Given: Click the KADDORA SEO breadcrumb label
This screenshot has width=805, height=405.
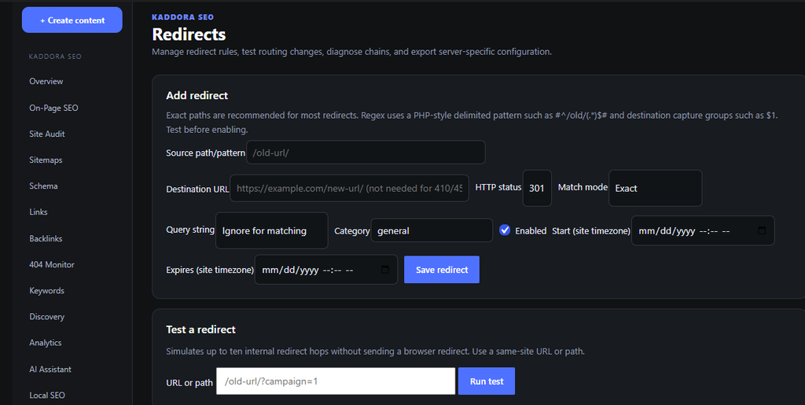Looking at the screenshot, I should (182, 17).
